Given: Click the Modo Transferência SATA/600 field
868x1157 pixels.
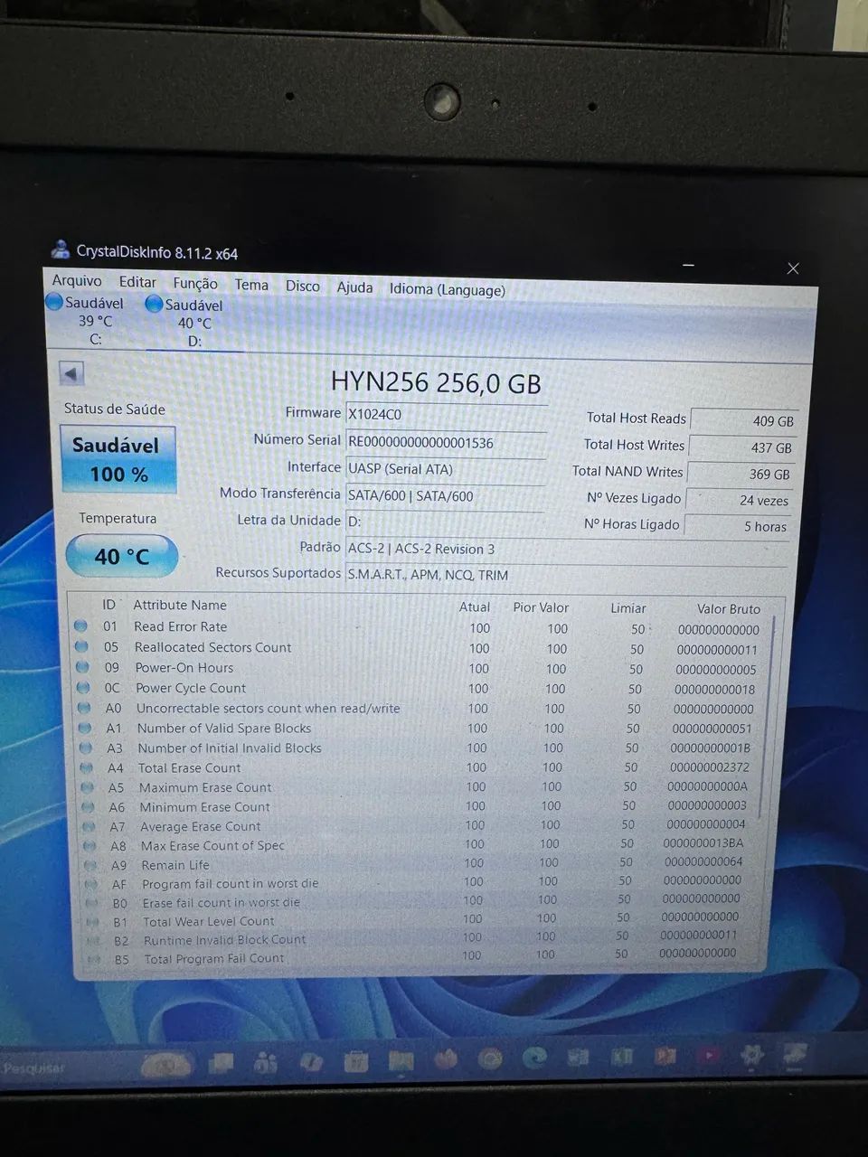Looking at the screenshot, I should (x=445, y=495).
